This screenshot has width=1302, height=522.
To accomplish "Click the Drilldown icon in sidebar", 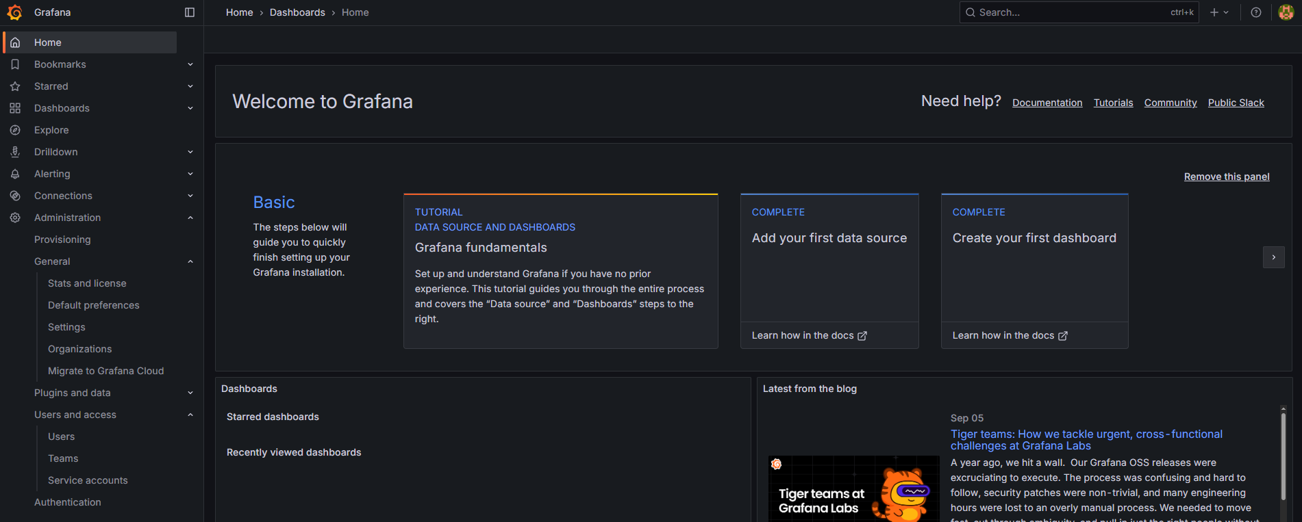I will coord(15,152).
